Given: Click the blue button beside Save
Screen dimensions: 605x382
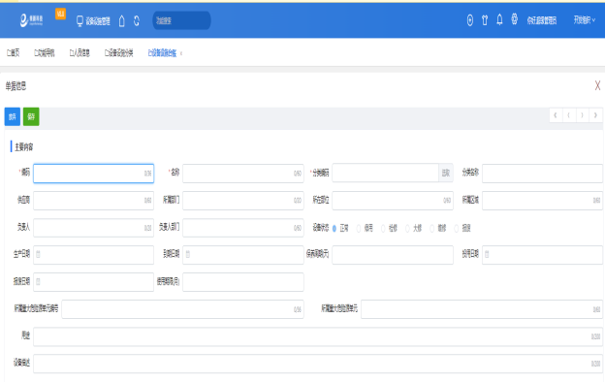Looking at the screenshot, I should pos(13,116).
